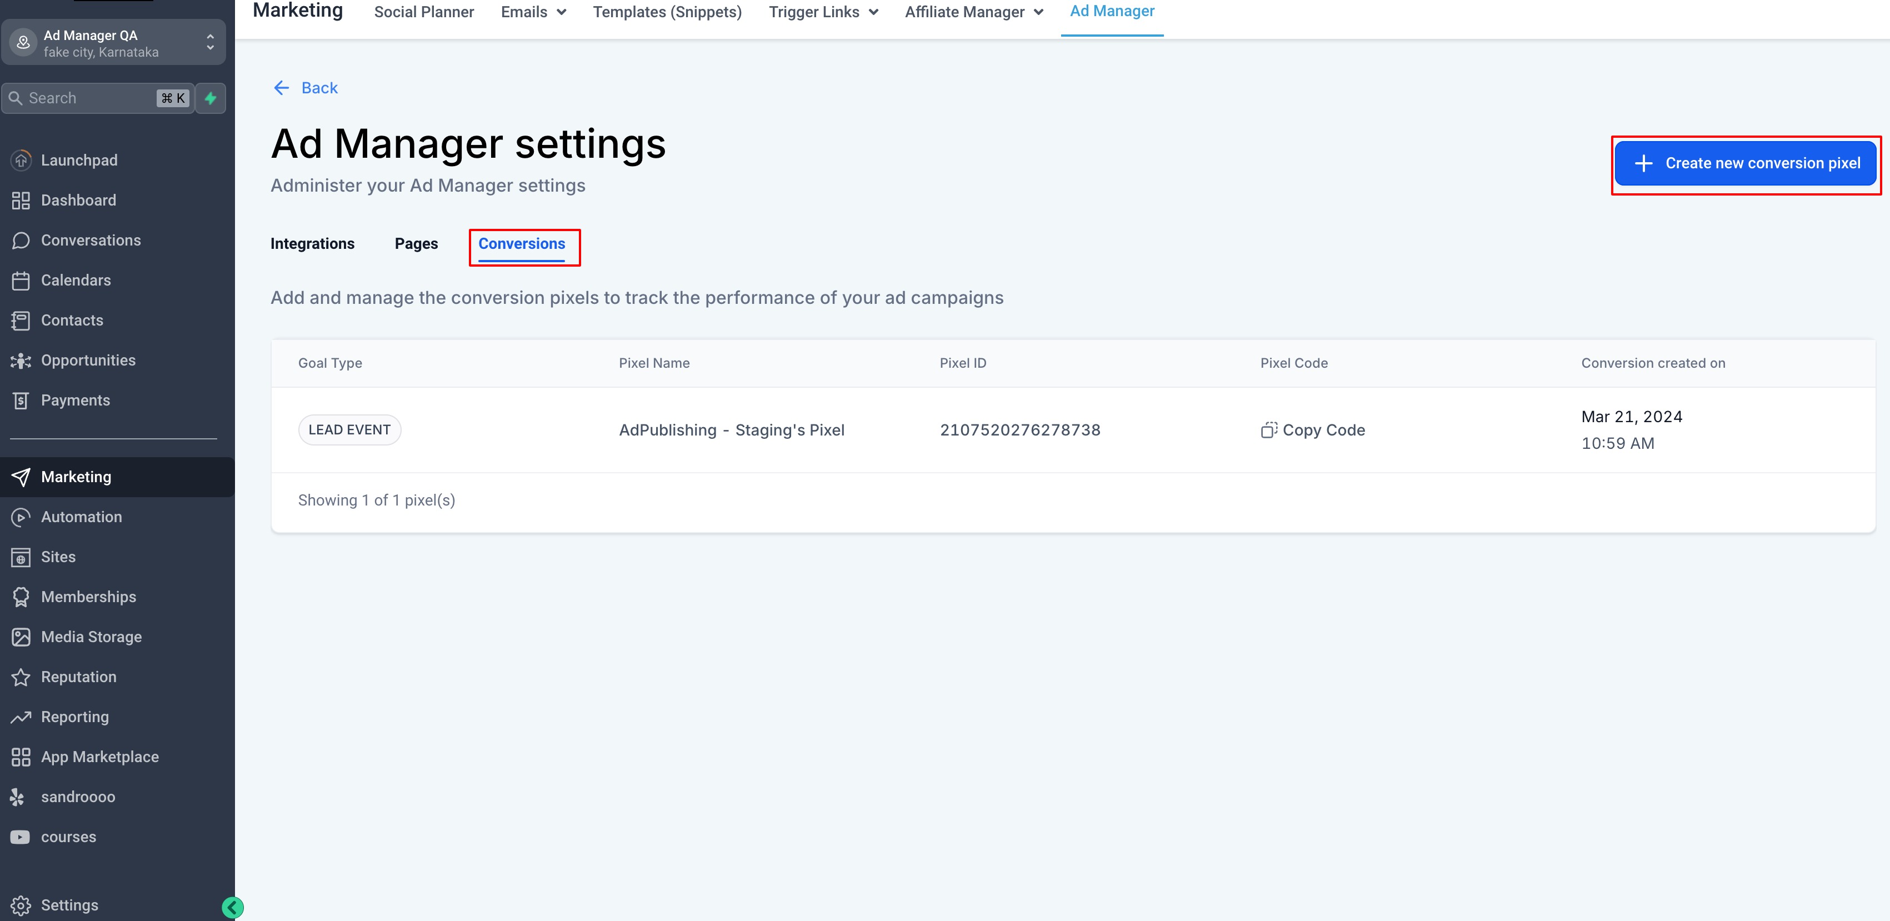
Task: Click the ⌘K shortcut badge
Action: point(173,98)
